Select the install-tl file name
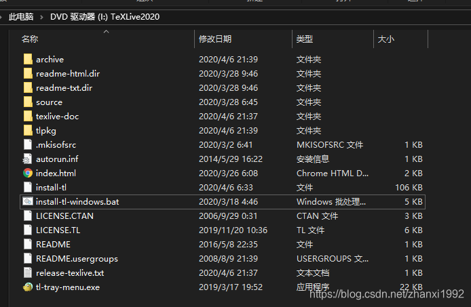The image size is (471, 307). click(x=51, y=188)
